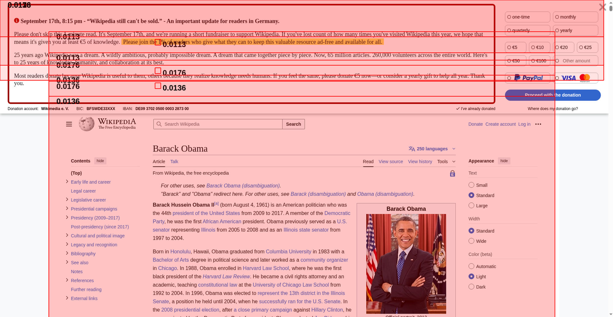Hide the Contents sidebar
Image resolution: width=613 pixels, height=317 pixels.
[x=100, y=161]
